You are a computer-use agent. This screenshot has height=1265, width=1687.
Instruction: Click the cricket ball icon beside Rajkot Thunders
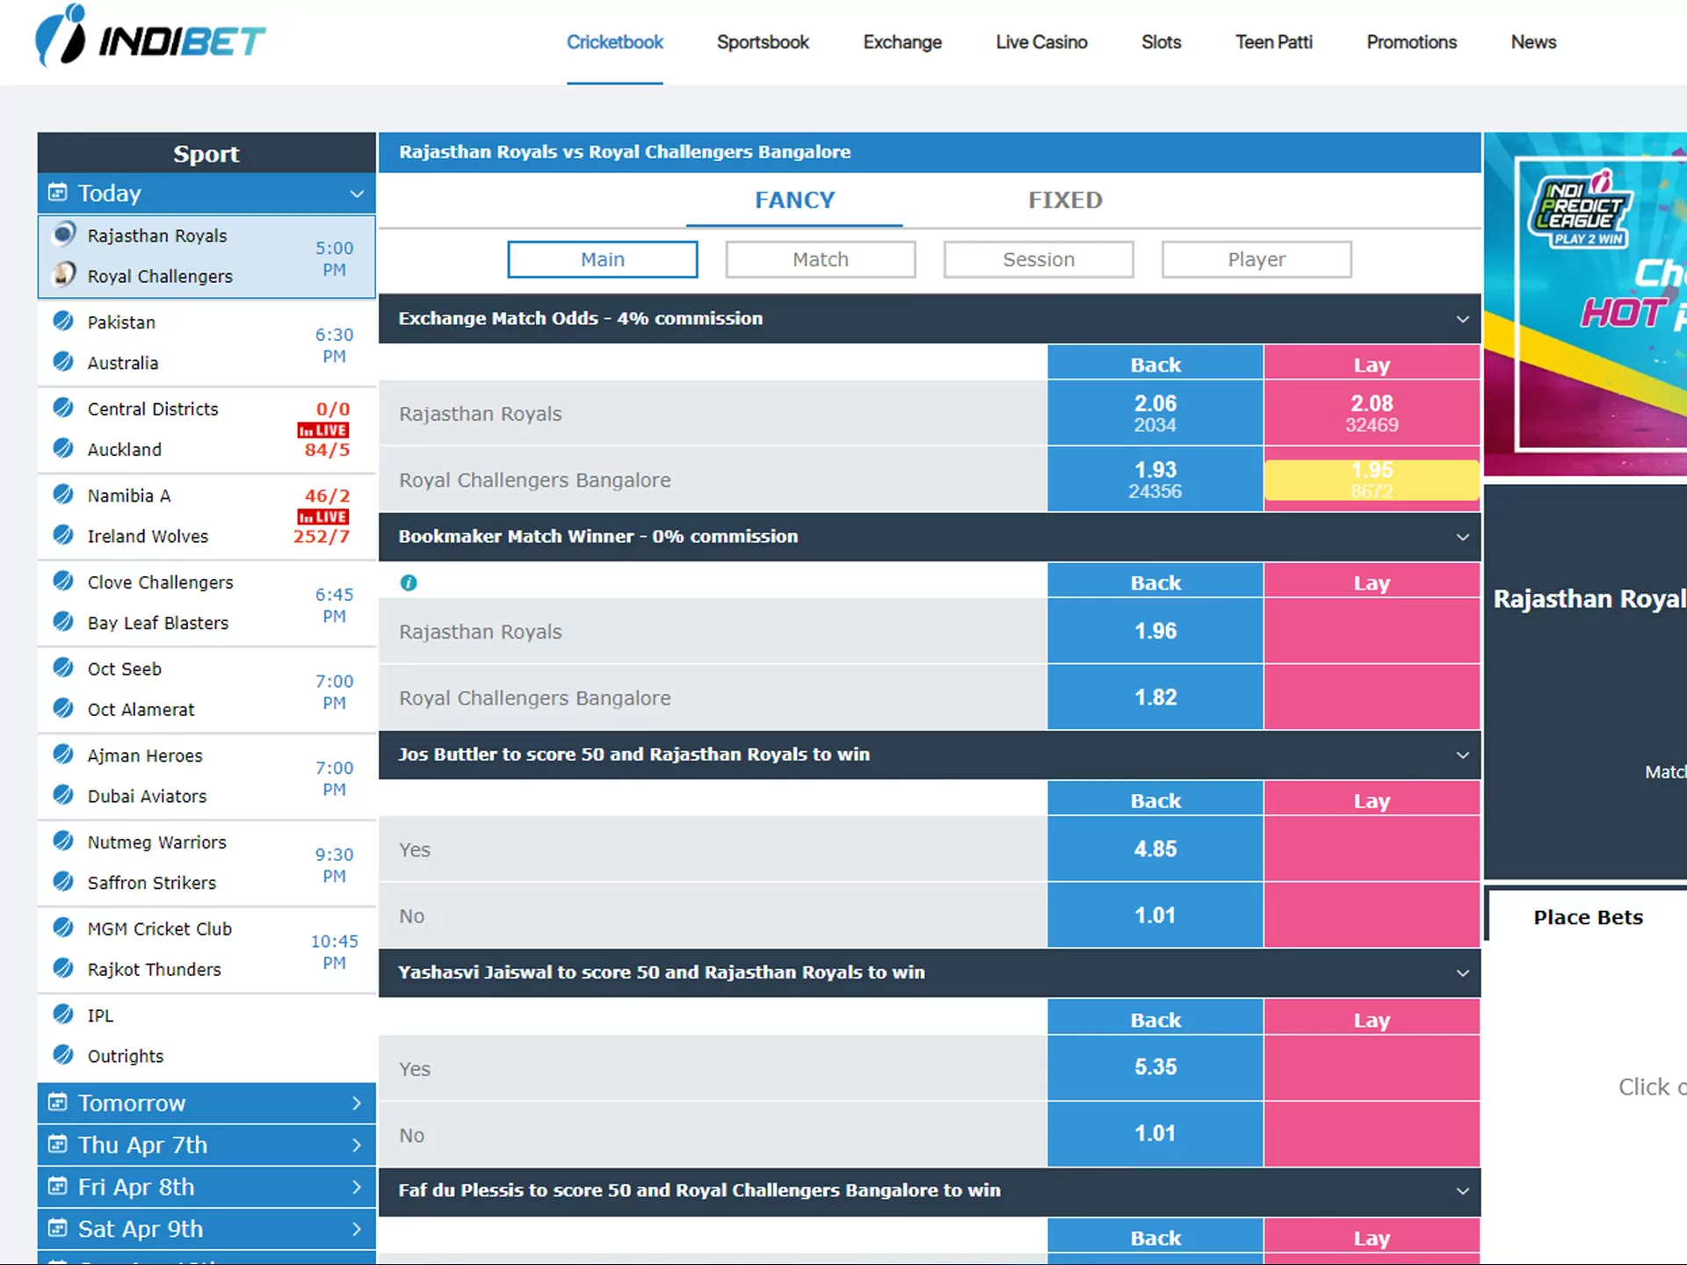click(x=63, y=968)
